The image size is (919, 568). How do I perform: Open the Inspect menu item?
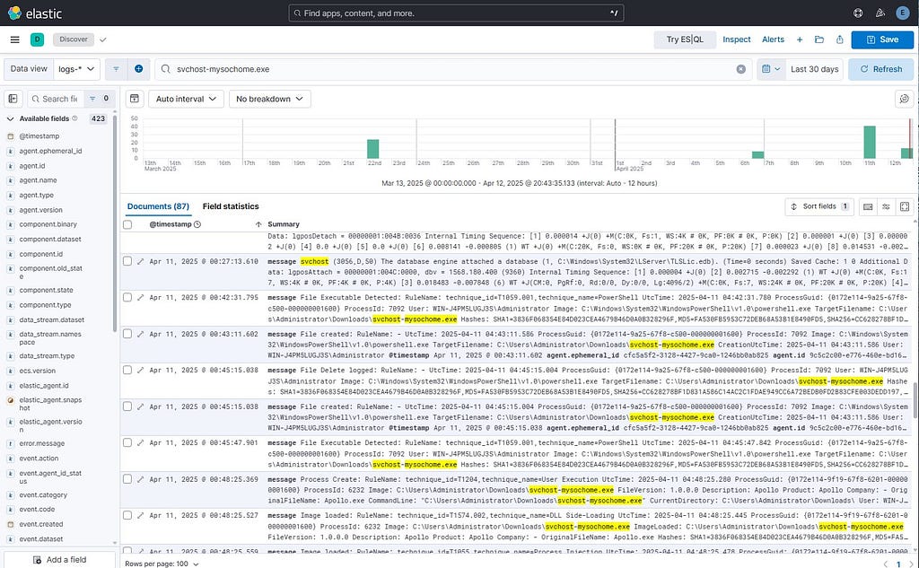pos(736,39)
